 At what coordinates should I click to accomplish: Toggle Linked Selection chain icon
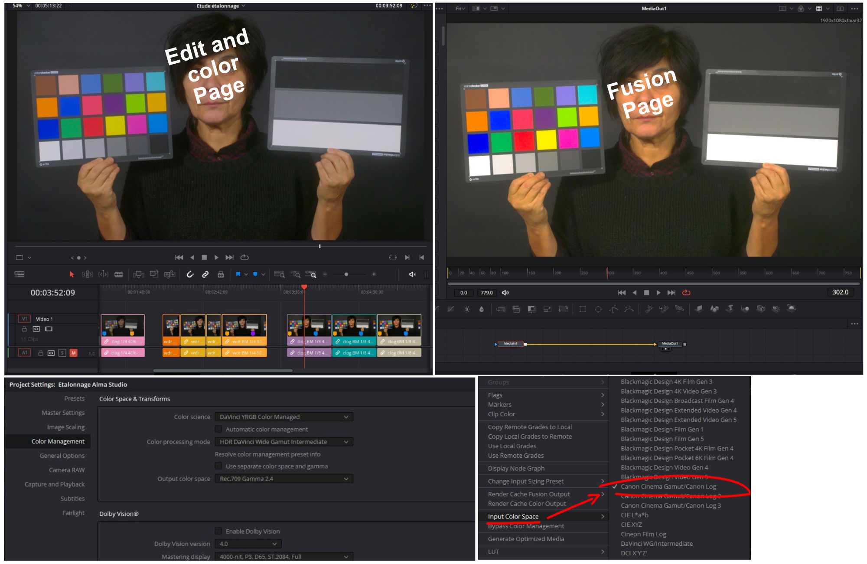[x=205, y=274]
